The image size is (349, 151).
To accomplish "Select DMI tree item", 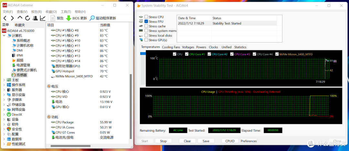I will point(20,50).
